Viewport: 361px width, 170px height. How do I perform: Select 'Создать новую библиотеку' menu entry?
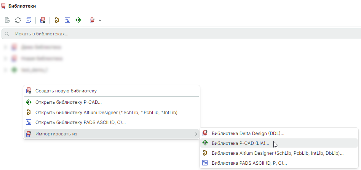coord(66,91)
